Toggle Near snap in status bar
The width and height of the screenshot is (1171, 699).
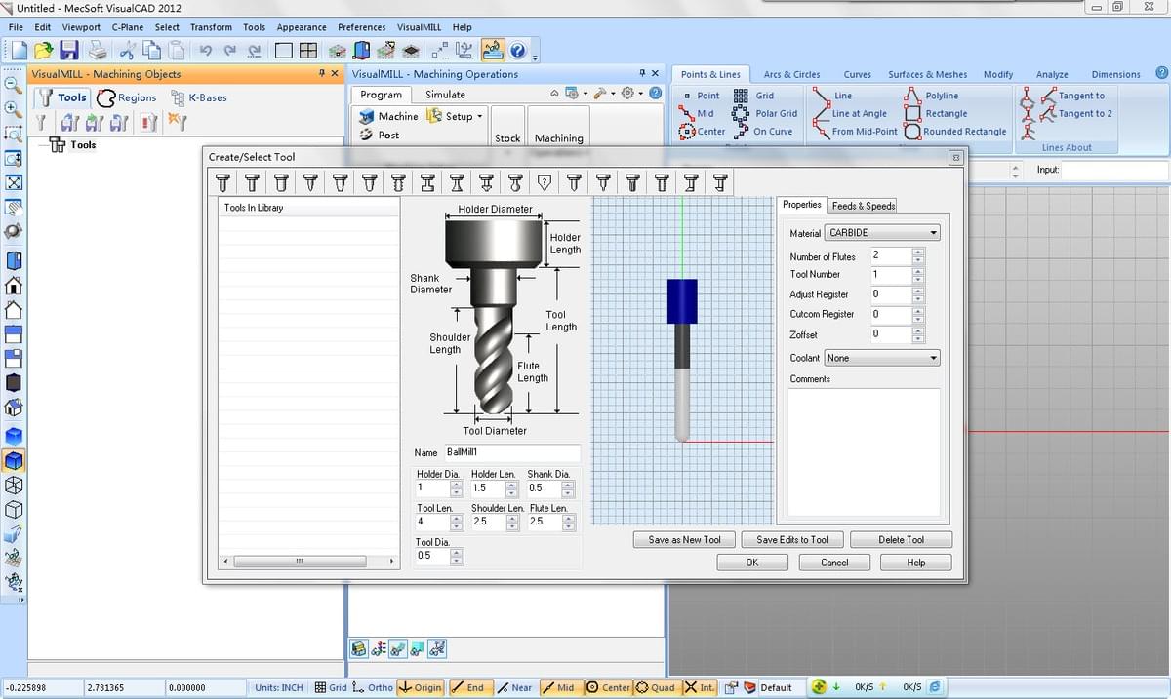point(514,687)
